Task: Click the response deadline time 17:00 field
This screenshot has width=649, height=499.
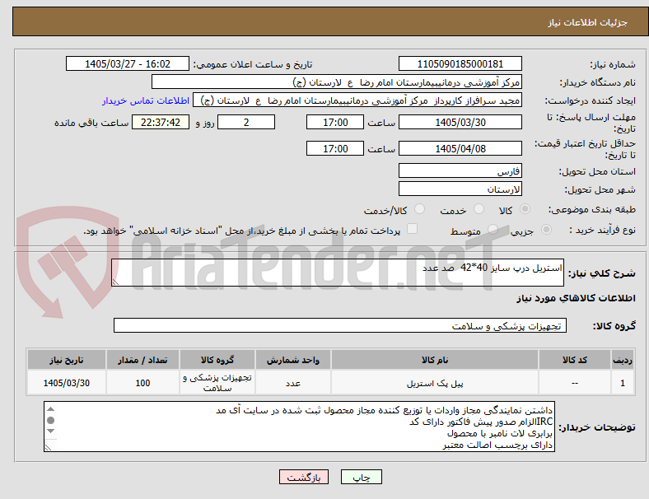Action: point(335,122)
